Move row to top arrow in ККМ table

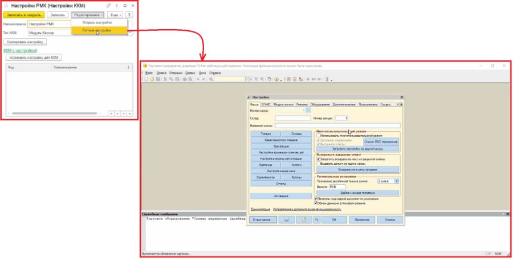[x=111, y=113]
